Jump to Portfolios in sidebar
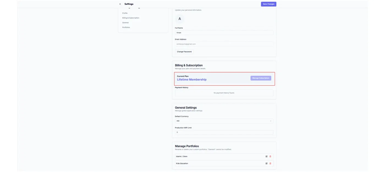The image size is (385, 172). 126,27
